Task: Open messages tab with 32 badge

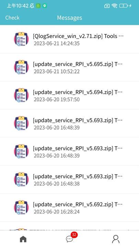Action: tap(69, 239)
